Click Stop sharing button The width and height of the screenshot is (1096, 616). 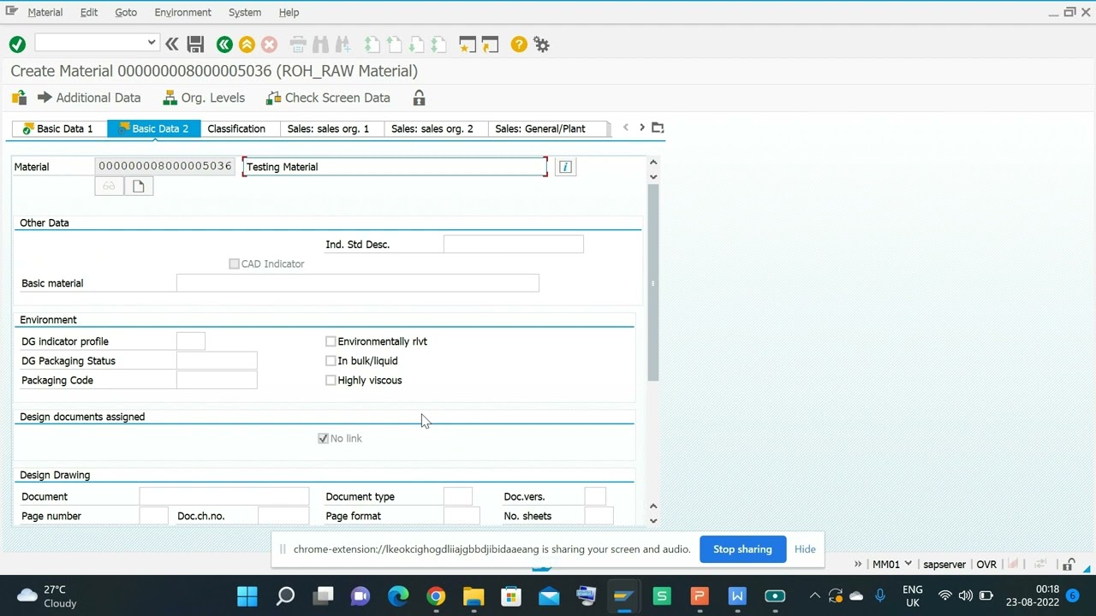tap(742, 549)
